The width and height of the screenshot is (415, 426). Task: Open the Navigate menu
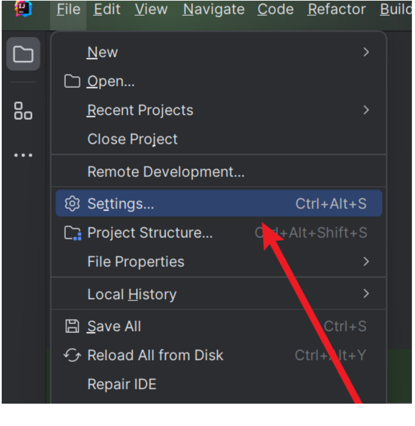[214, 10]
